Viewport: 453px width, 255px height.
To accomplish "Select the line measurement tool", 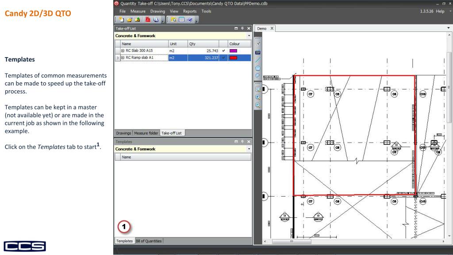I will pyautogui.click(x=258, y=60).
